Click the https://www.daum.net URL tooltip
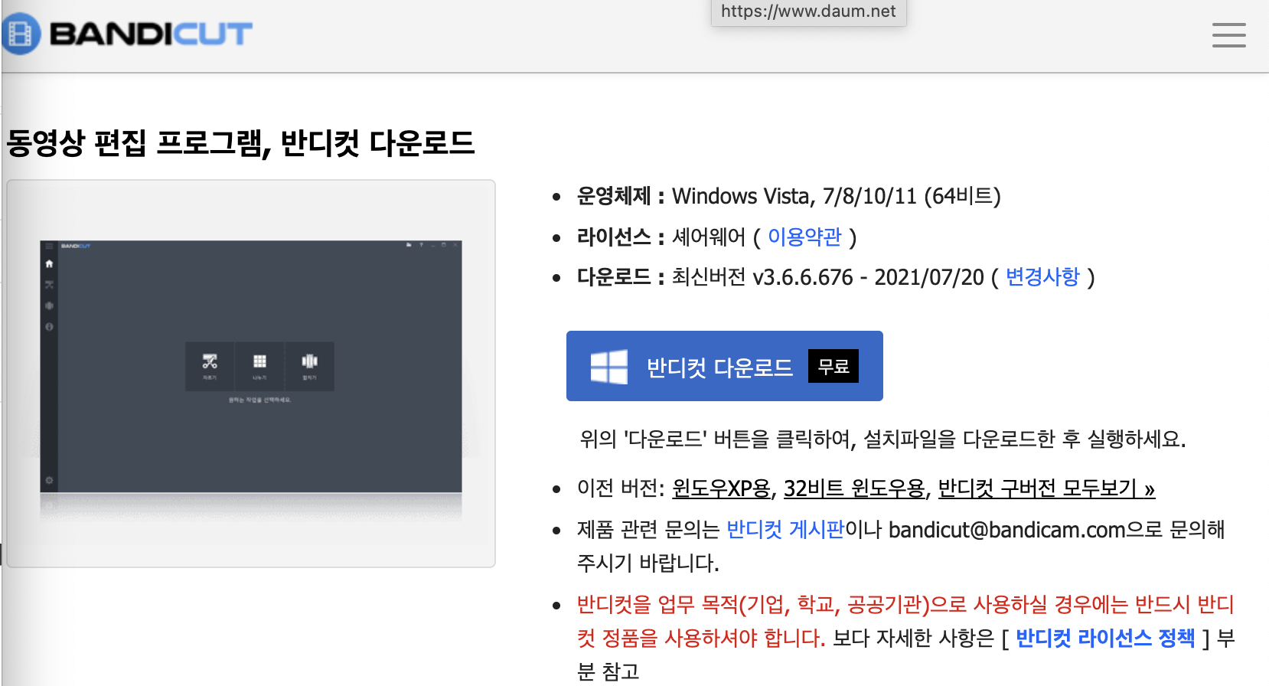 point(808,11)
